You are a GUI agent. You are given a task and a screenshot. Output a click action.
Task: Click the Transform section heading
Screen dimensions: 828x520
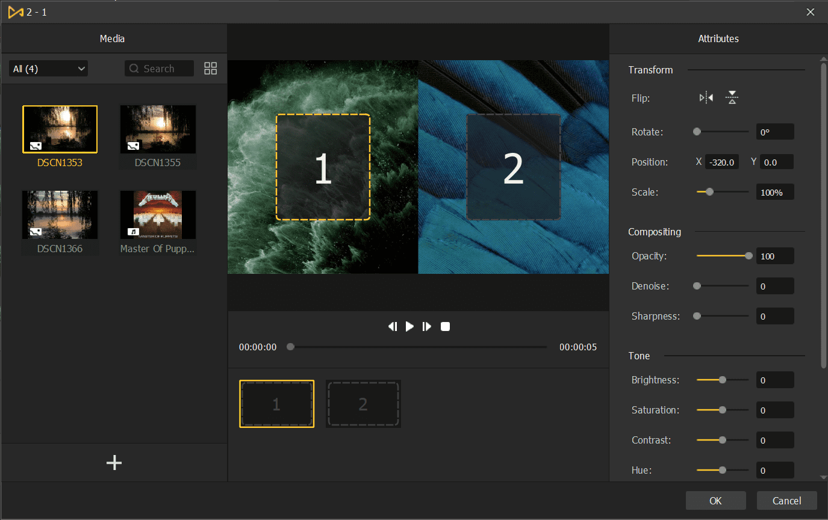pos(650,70)
